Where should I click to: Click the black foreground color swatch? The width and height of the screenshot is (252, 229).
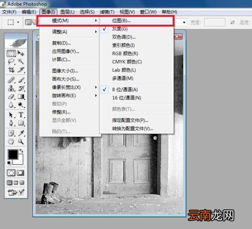pyautogui.click(x=13, y=155)
